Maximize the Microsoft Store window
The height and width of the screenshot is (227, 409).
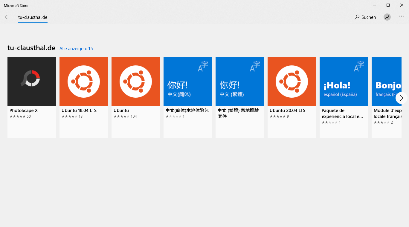pos(388,5)
